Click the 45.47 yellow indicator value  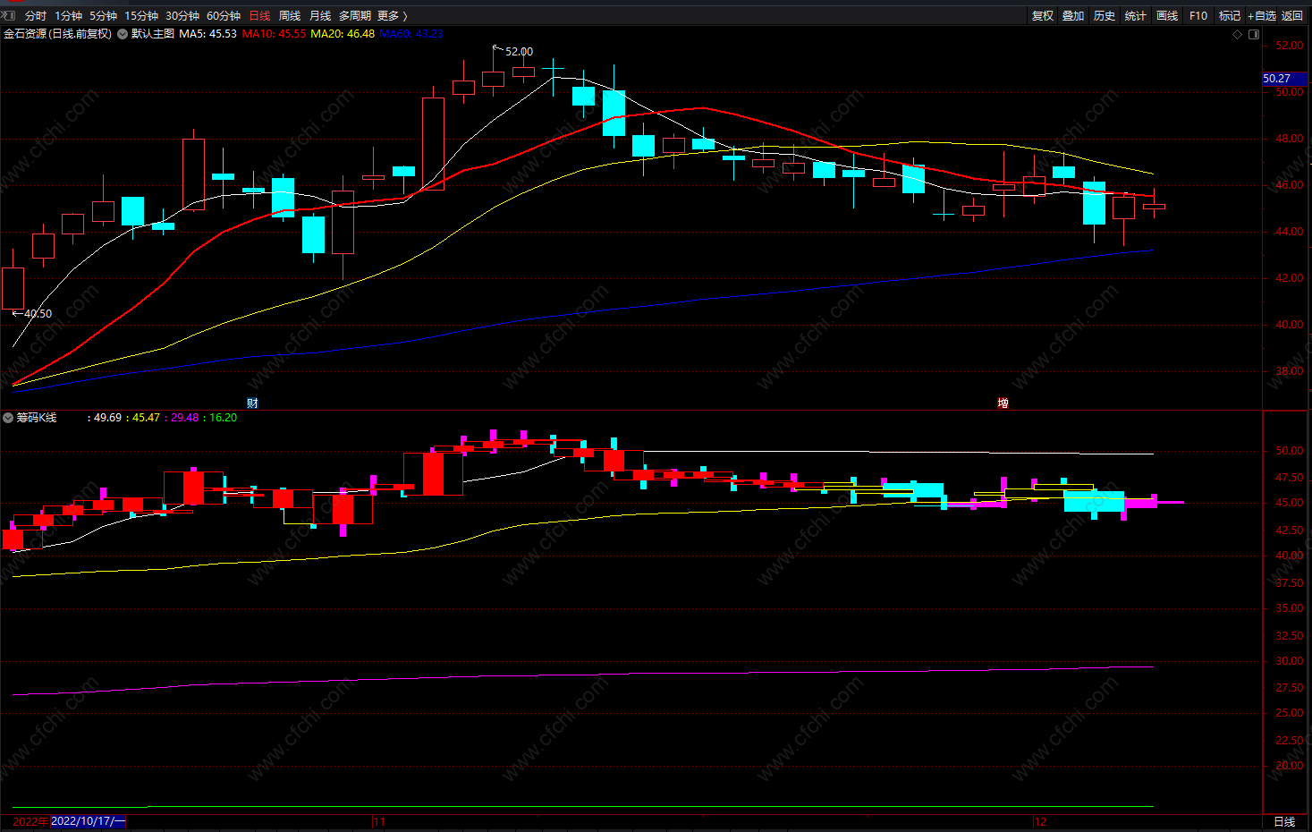click(x=146, y=418)
